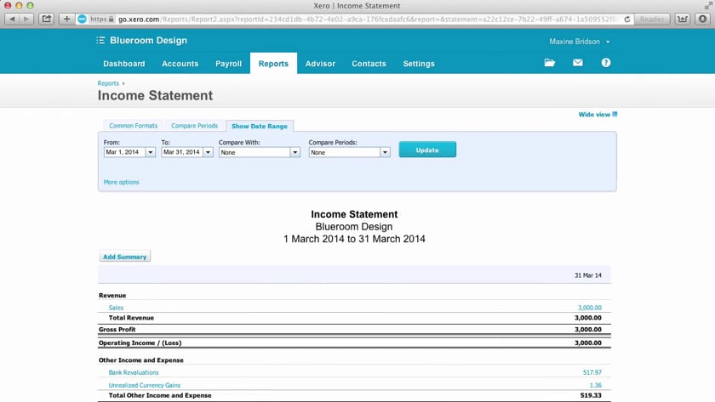
Task: Open the To date picker arrow
Action: coord(208,152)
